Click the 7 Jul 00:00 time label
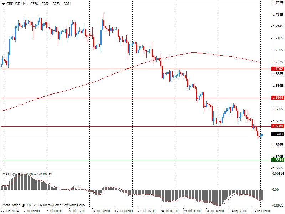The height and width of the screenshot is (214, 285). pyautogui.click(x=55, y=211)
